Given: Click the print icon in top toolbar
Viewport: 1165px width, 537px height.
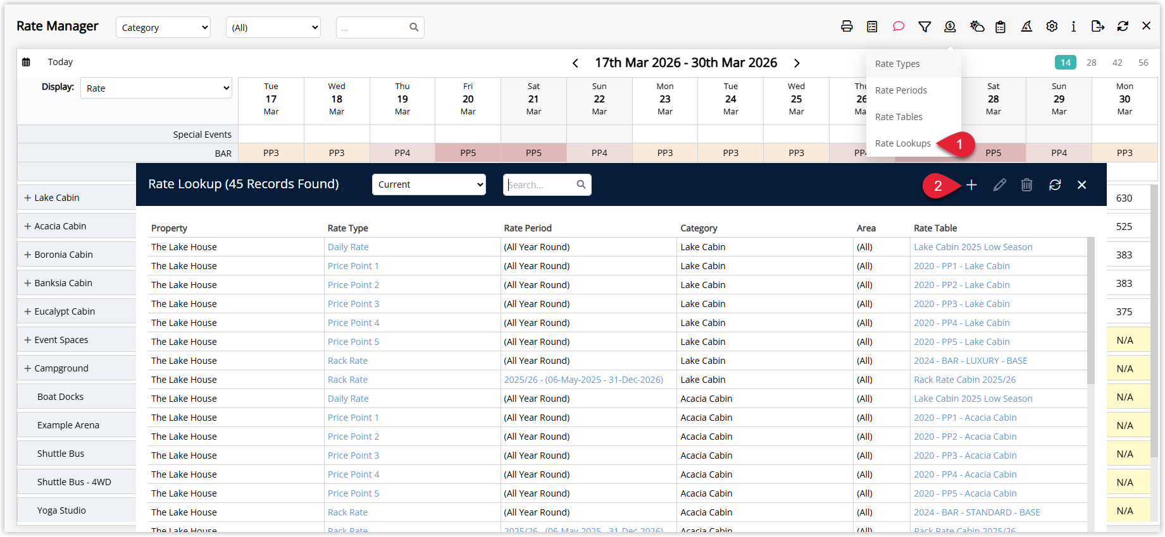Looking at the screenshot, I should click(847, 27).
